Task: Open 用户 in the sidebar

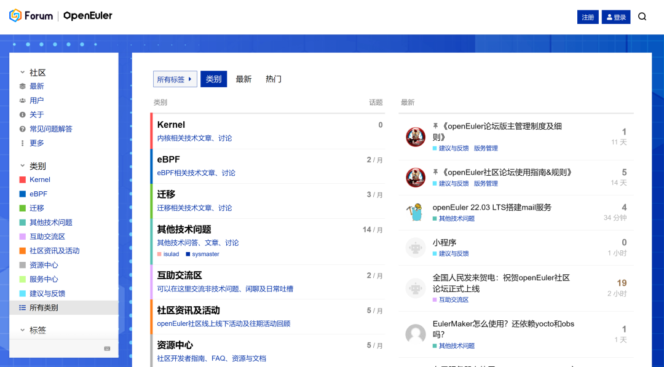Action: (x=36, y=100)
